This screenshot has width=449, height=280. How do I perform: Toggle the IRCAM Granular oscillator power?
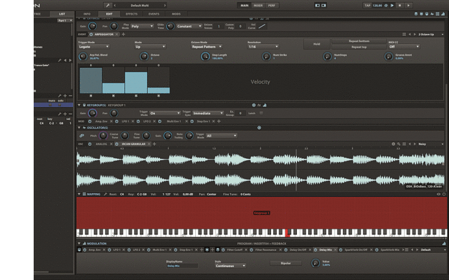coord(117,144)
